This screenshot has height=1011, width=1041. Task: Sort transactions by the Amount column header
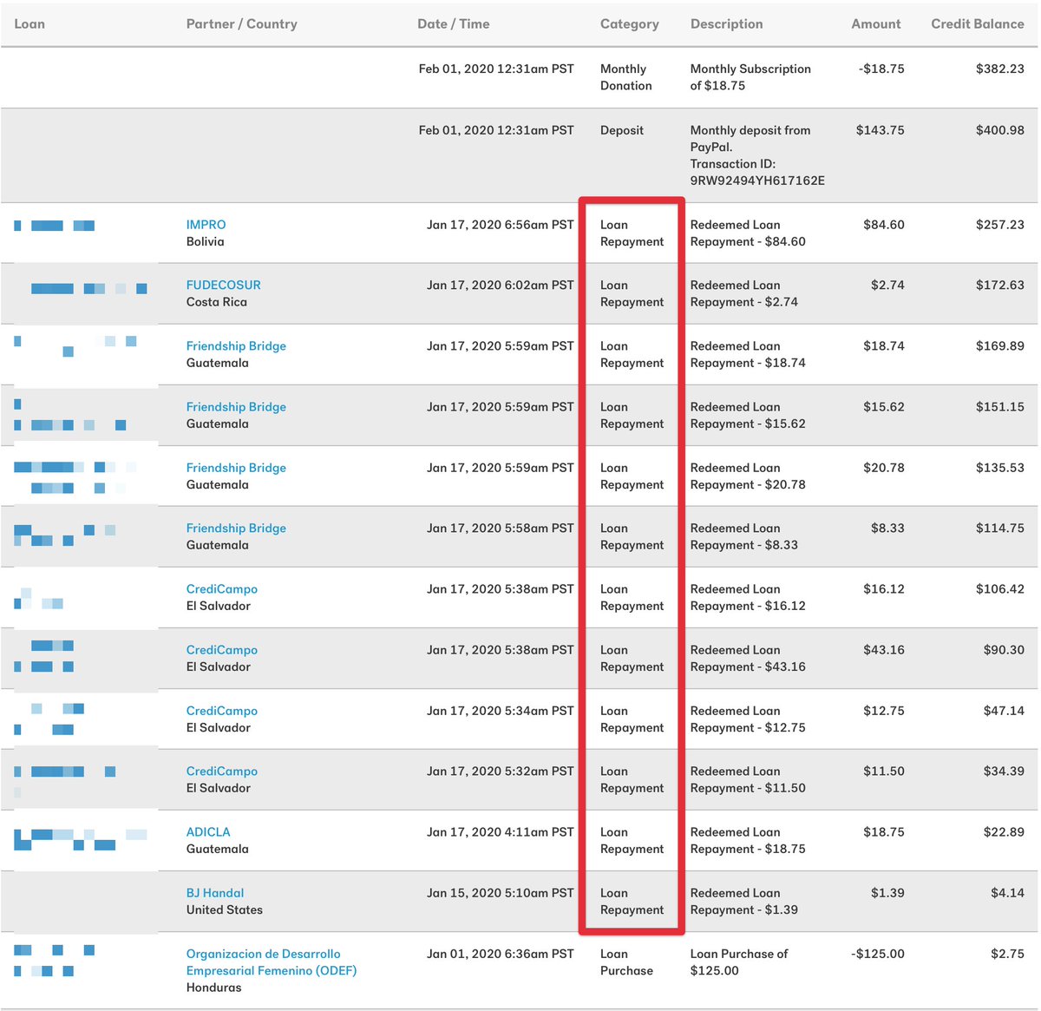[x=875, y=23]
